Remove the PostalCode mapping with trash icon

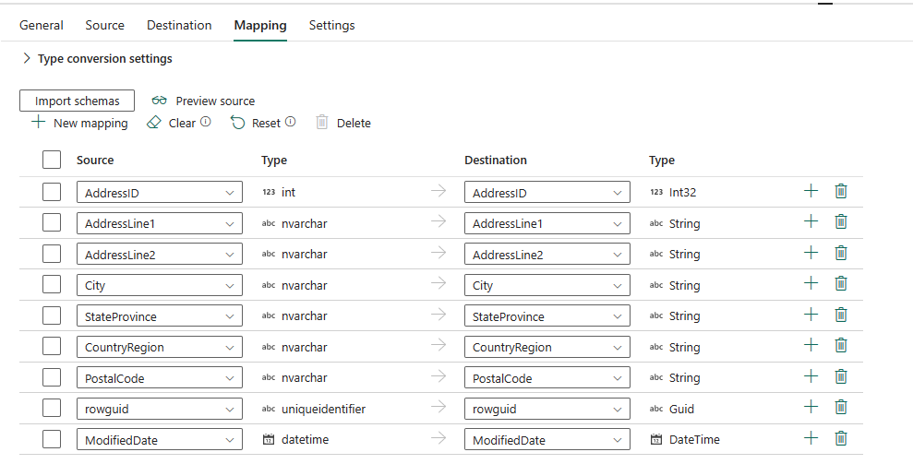click(x=841, y=376)
